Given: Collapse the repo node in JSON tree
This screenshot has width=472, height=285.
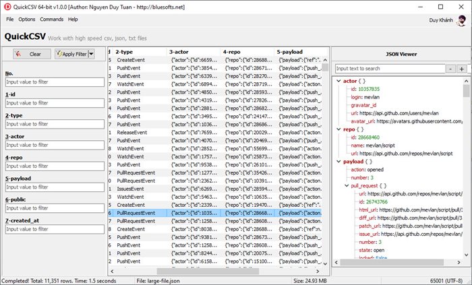Looking at the screenshot, I should pos(338,129).
